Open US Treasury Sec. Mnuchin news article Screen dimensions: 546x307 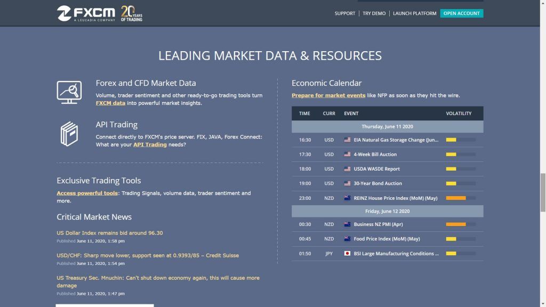point(158,281)
